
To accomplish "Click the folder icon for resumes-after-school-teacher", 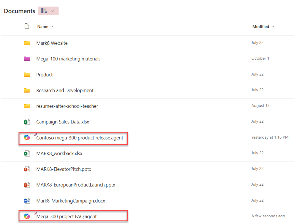I will 27,106.
